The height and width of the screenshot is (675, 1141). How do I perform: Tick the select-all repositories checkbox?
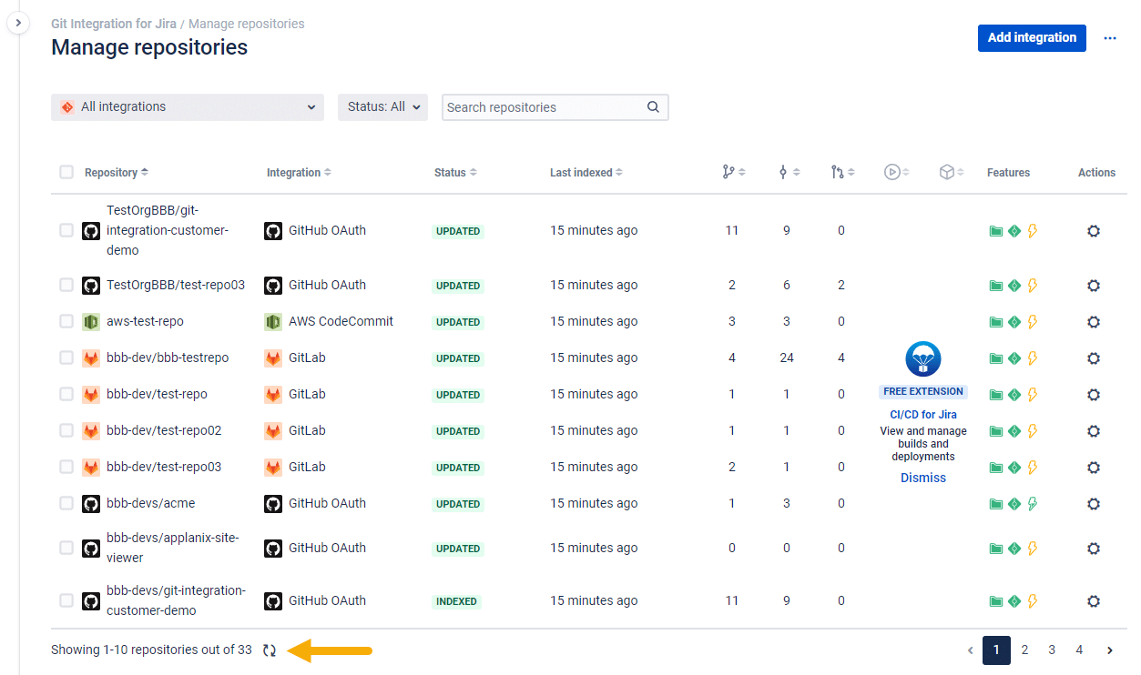pos(66,172)
